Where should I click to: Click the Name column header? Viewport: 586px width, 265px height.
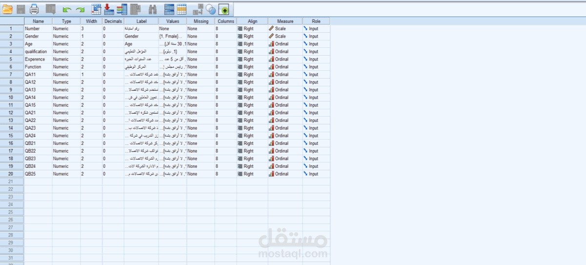coord(38,21)
